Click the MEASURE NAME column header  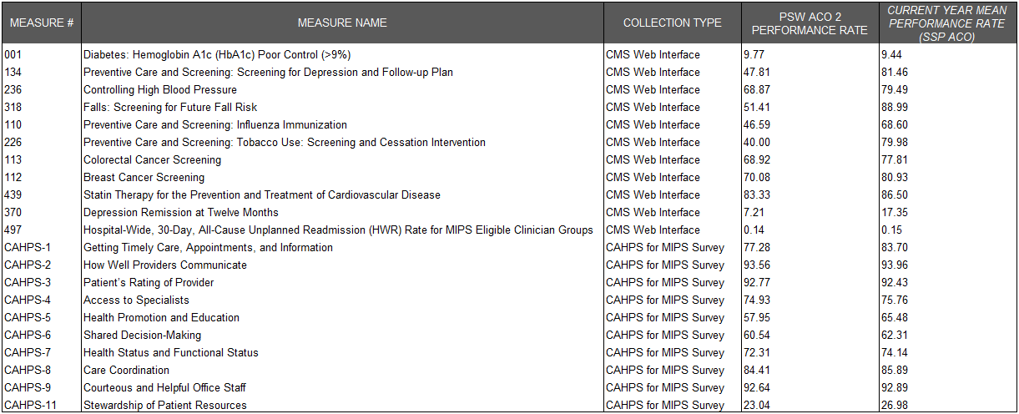click(342, 23)
